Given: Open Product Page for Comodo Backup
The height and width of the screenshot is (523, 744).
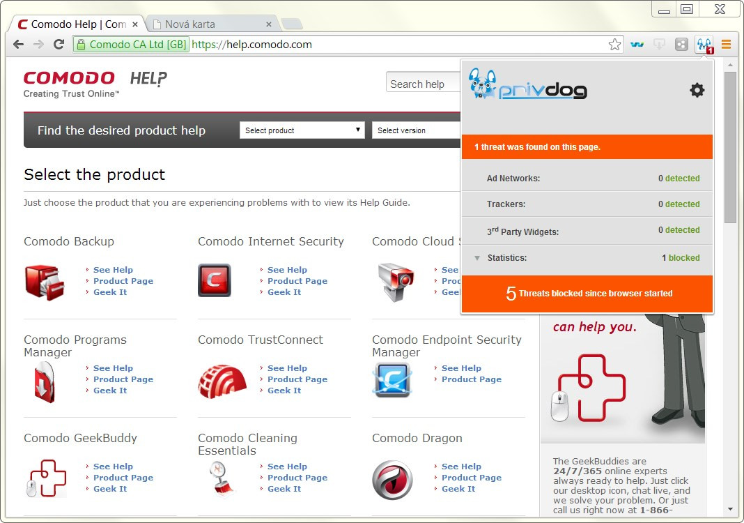Looking at the screenshot, I should pyautogui.click(x=123, y=281).
